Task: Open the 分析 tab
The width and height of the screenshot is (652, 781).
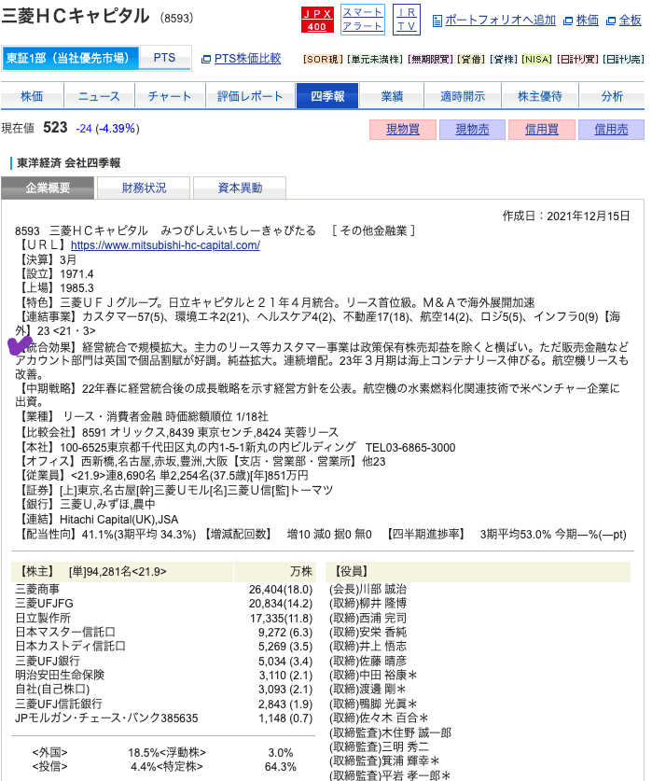Action: click(612, 96)
